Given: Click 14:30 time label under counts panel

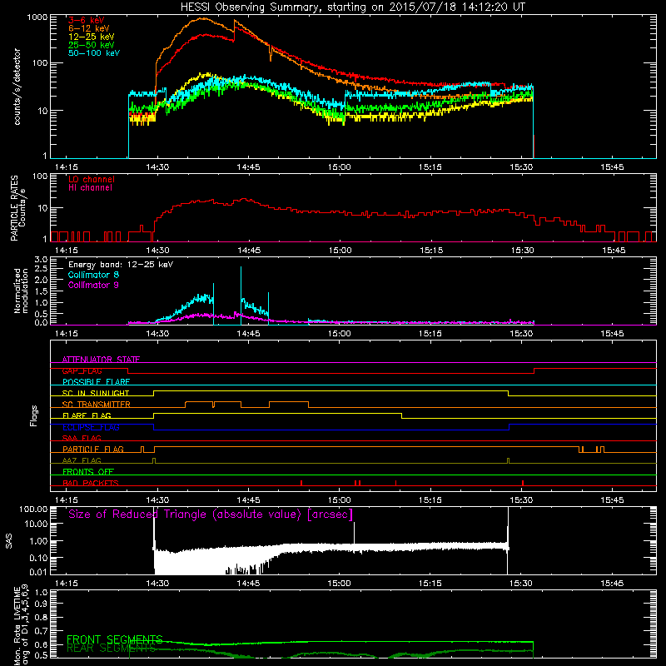Looking at the screenshot, I should click(x=157, y=167).
